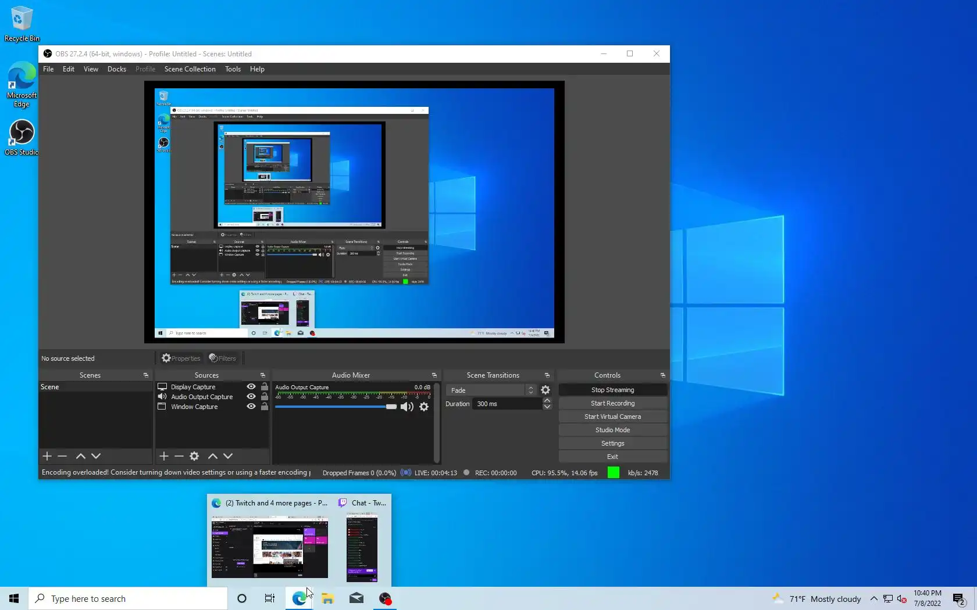Image resolution: width=977 pixels, height=610 pixels.
Task: Add a new source with the plus icon
Action: coord(164,456)
